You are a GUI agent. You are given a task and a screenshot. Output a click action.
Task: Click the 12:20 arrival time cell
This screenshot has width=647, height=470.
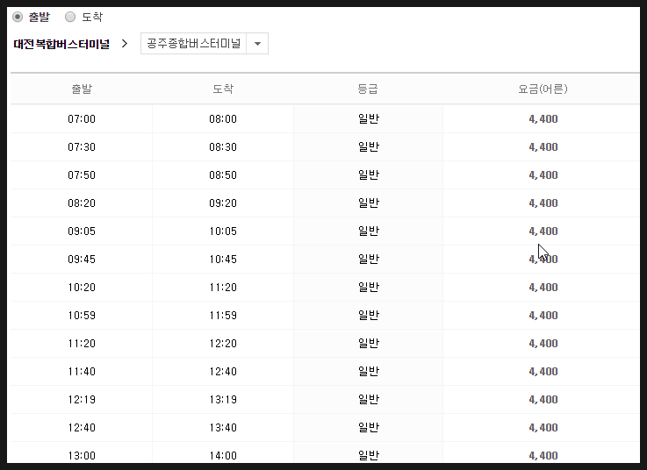(x=223, y=344)
